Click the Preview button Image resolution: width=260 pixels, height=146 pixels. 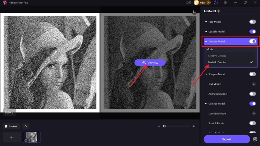coord(150,63)
